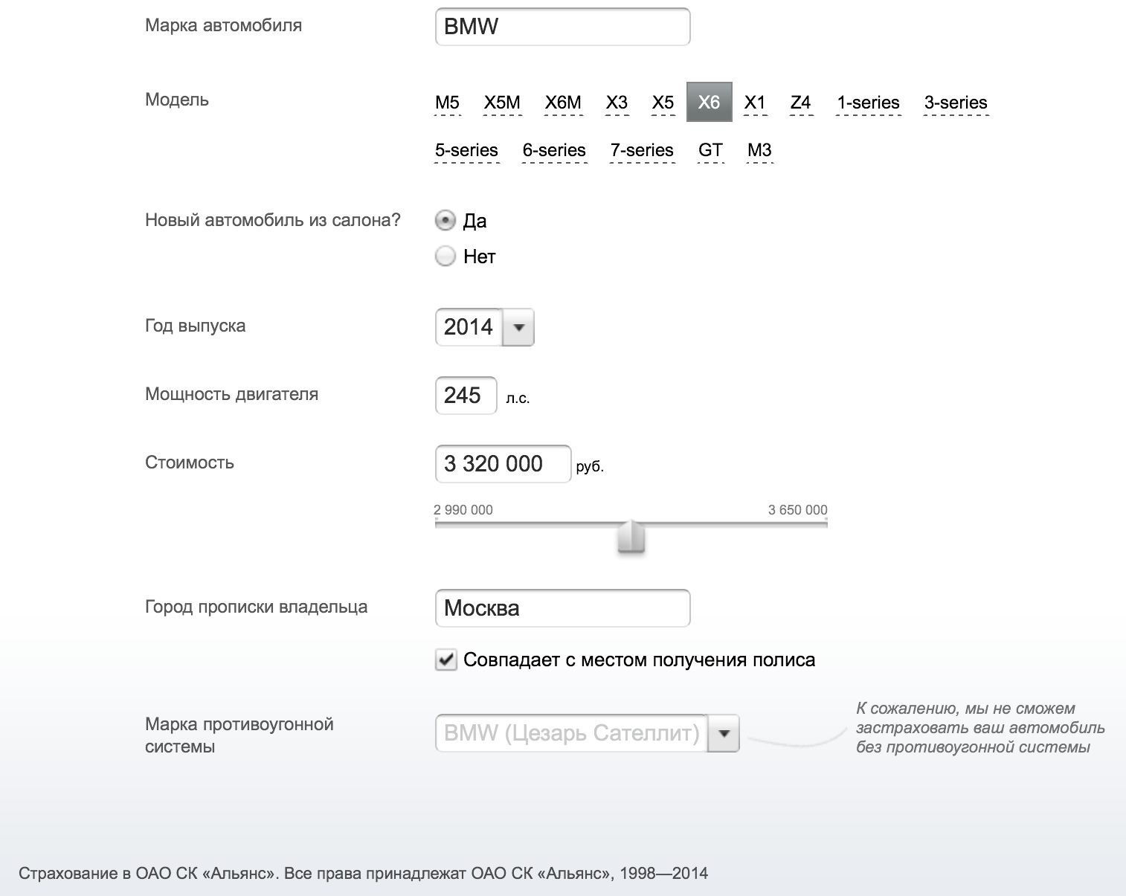1126x896 pixels.
Task: Click the car cost slider handle
Action: pos(631,537)
